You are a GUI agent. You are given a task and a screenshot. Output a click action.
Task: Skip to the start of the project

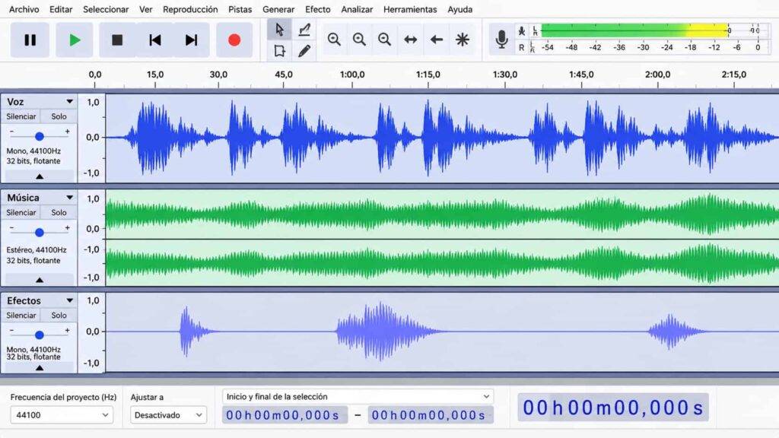(x=155, y=40)
